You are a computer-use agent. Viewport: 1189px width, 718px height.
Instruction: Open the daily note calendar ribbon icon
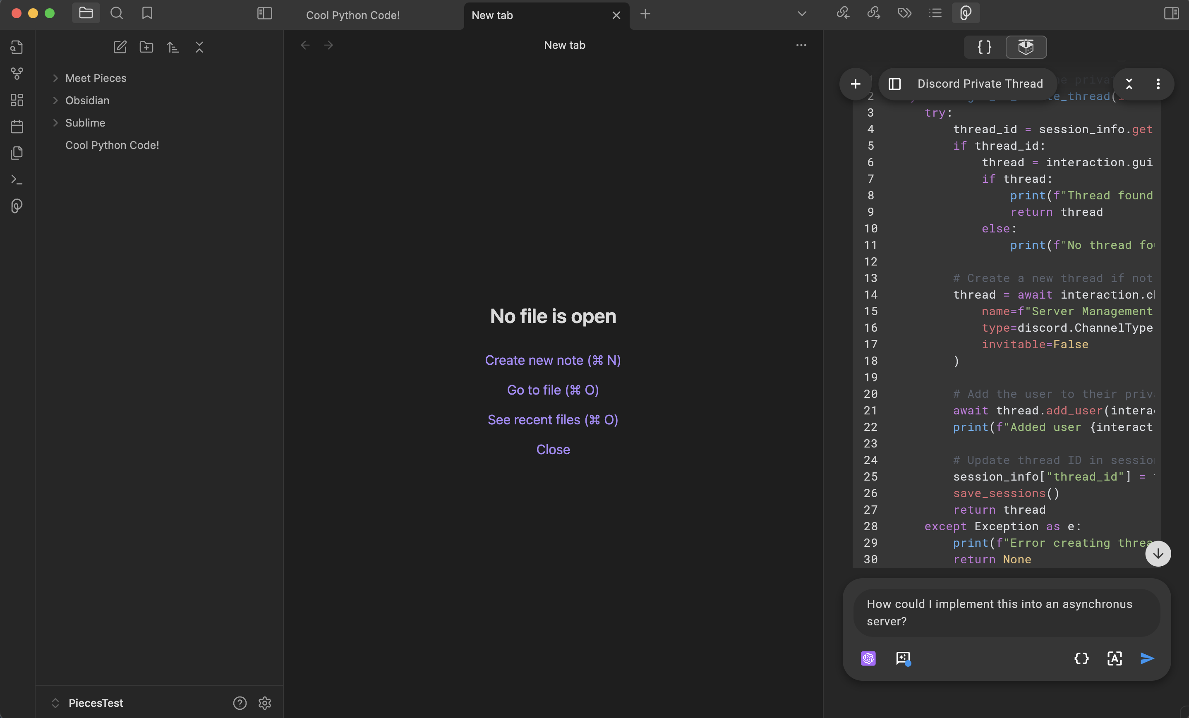[x=17, y=127]
